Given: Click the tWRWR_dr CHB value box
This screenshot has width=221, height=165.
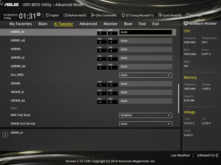Looking at the screenshot, I should click(x=113, y=59).
